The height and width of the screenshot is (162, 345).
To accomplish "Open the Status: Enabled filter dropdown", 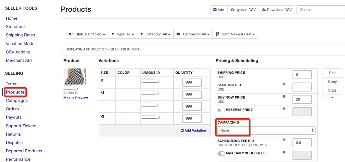I will pyautogui.click(x=87, y=34).
